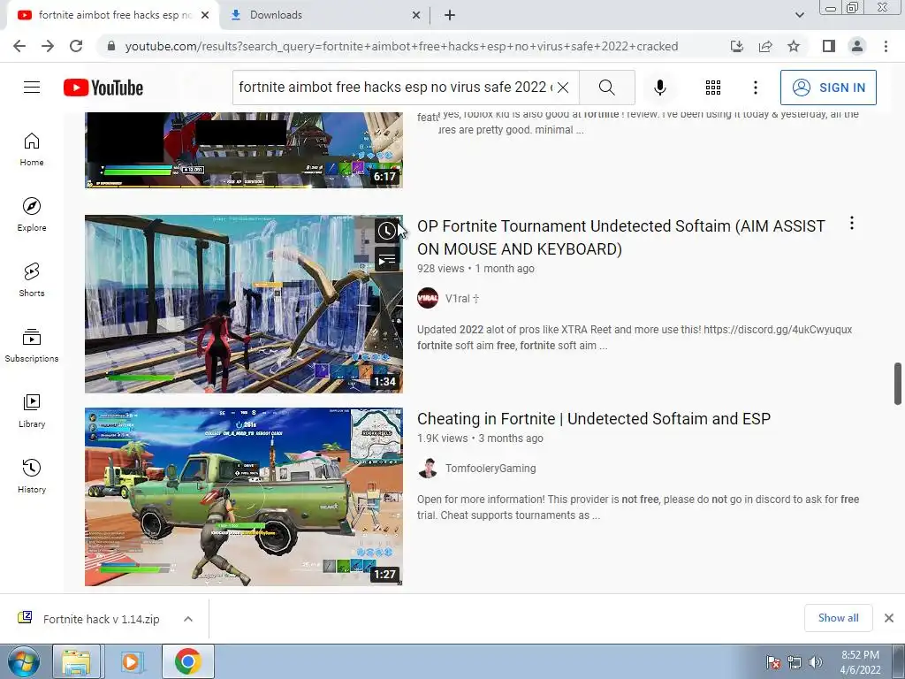Close the fortnite aimbot tab

click(x=205, y=15)
